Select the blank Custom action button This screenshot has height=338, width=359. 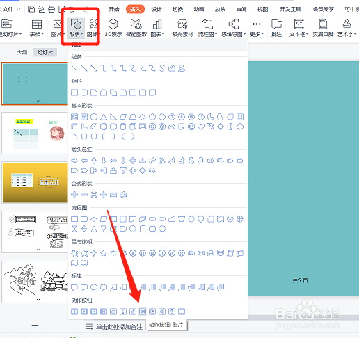(182, 312)
